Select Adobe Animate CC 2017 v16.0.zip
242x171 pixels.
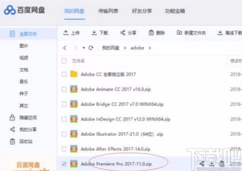point(116,89)
